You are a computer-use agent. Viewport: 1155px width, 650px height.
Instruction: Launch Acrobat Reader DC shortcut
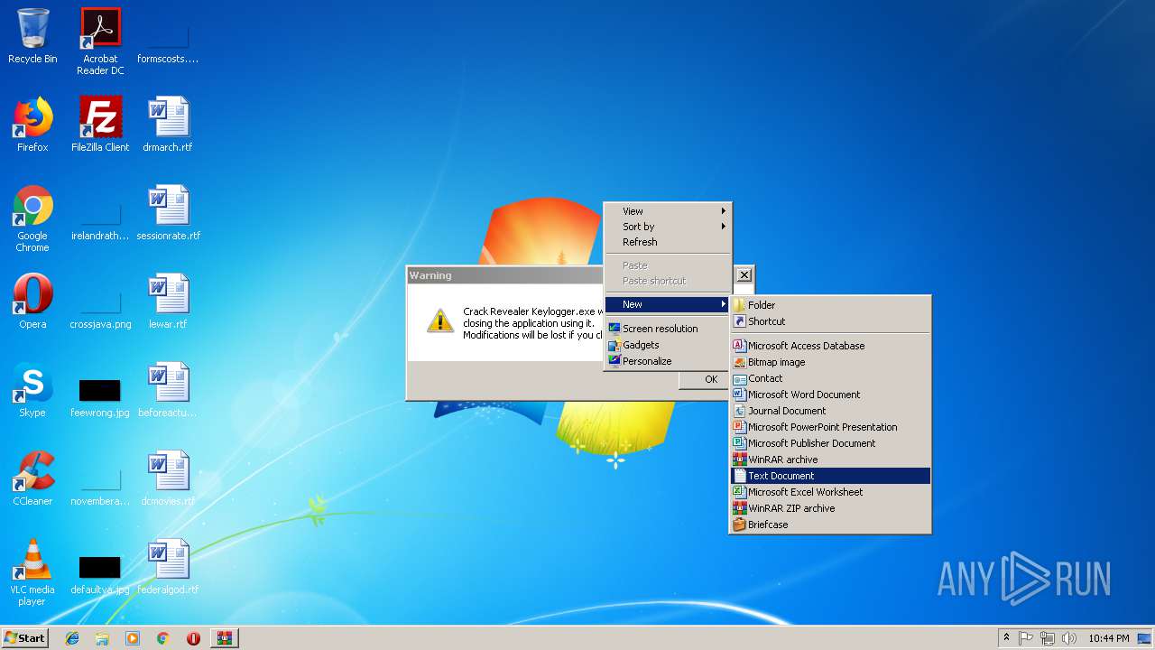[100, 42]
